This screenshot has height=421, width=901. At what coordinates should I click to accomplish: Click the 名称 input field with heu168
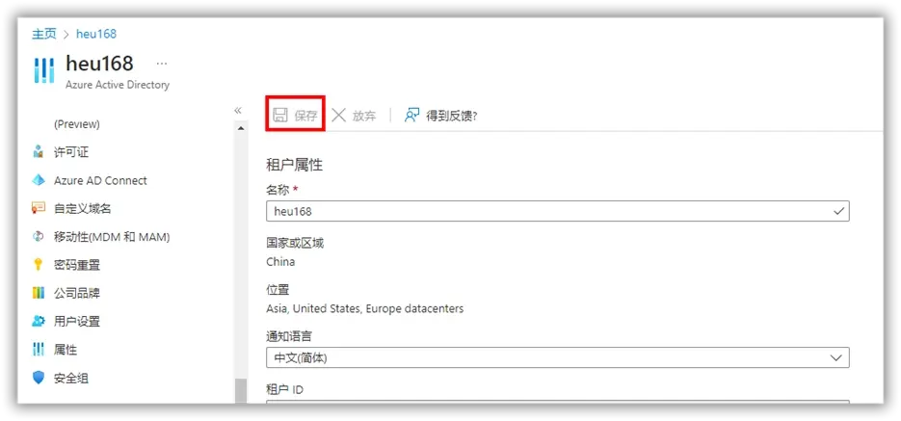click(558, 211)
